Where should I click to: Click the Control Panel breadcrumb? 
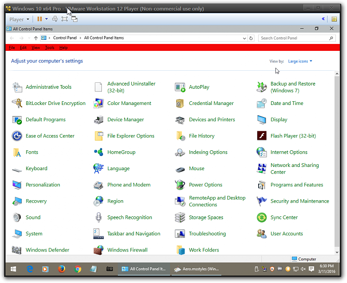click(x=65, y=38)
